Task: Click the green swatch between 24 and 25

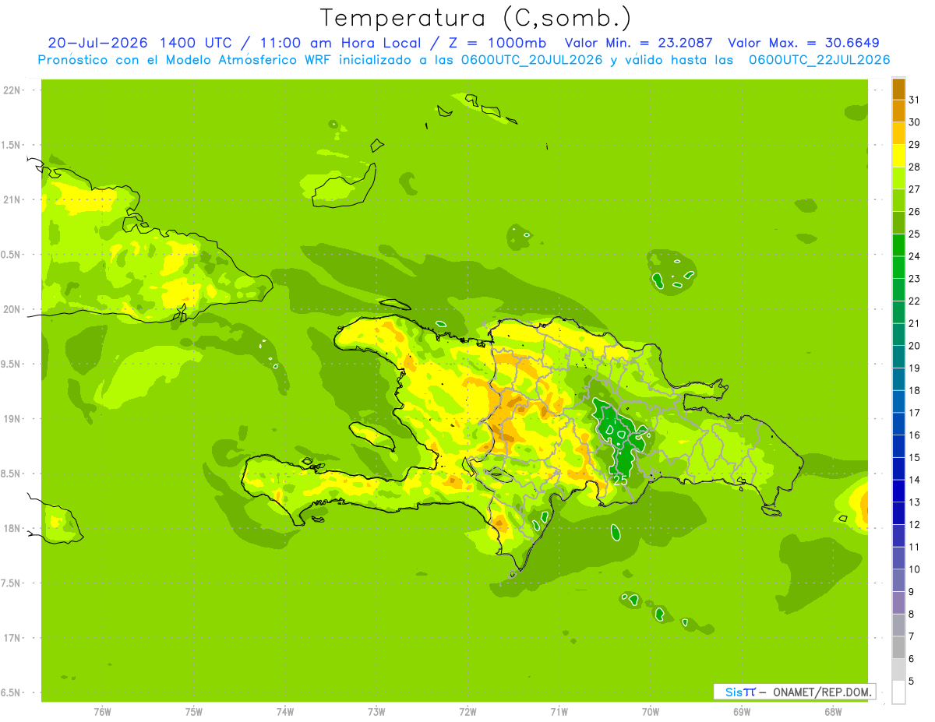Action: [x=898, y=245]
